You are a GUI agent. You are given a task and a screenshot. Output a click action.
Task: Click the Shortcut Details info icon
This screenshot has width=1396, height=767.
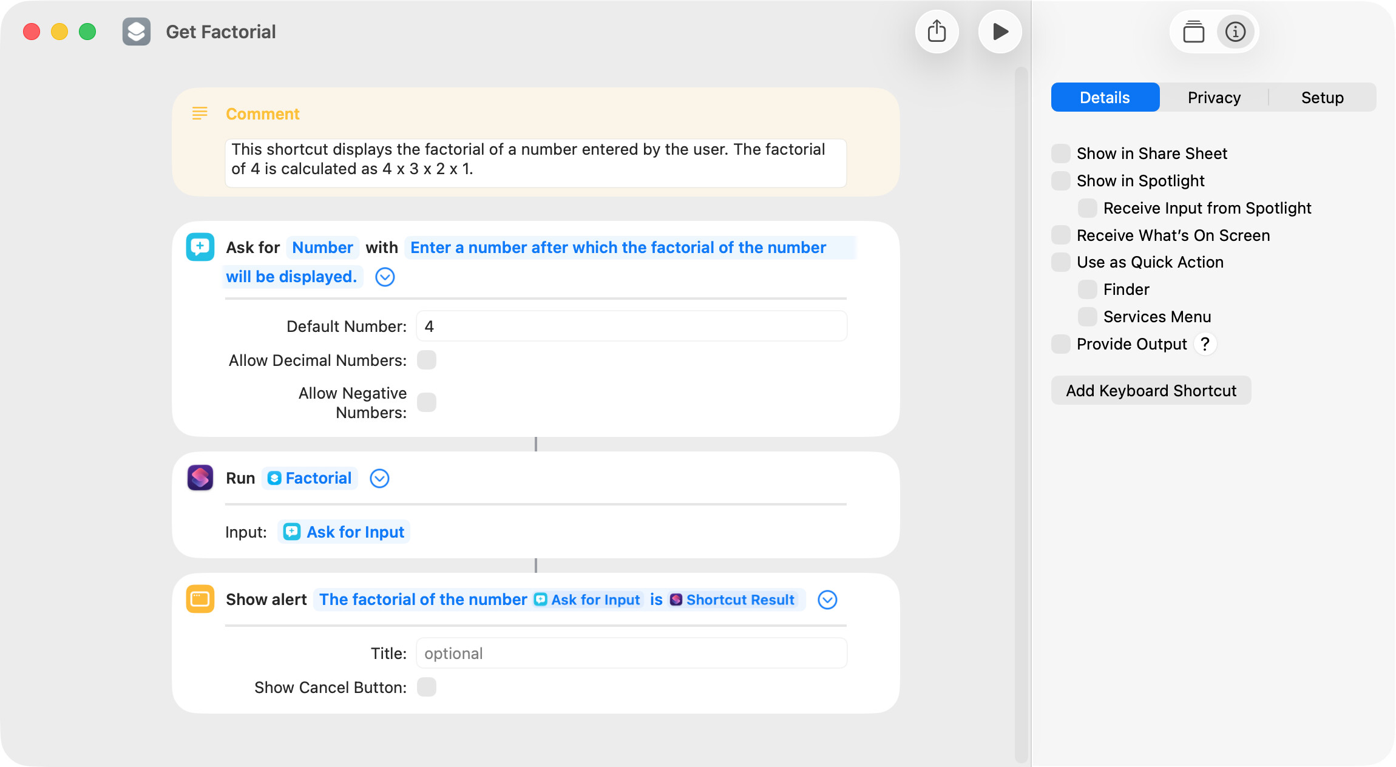click(1235, 32)
